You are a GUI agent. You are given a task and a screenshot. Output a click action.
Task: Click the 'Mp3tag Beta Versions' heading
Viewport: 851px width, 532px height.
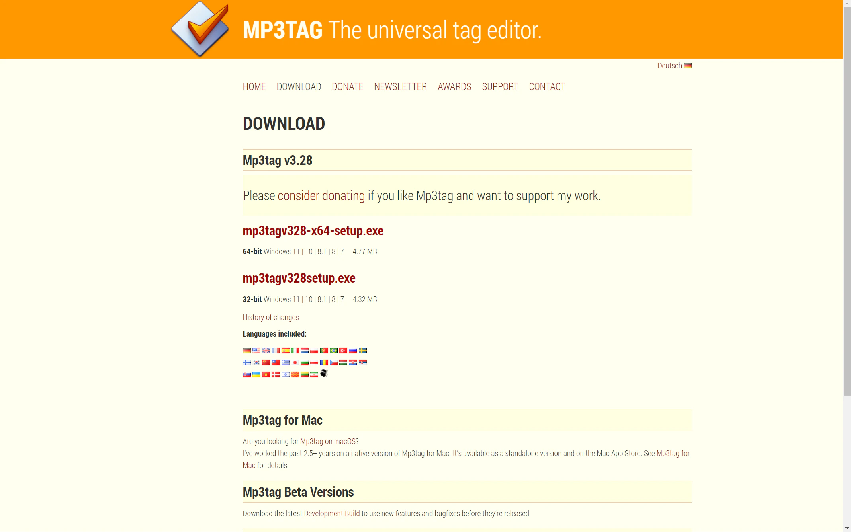298,492
